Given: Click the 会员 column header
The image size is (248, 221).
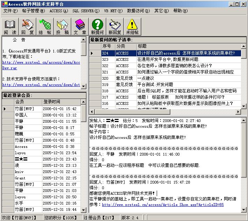Looking at the screenshot, I should pyautogui.click(x=28, y=102).
